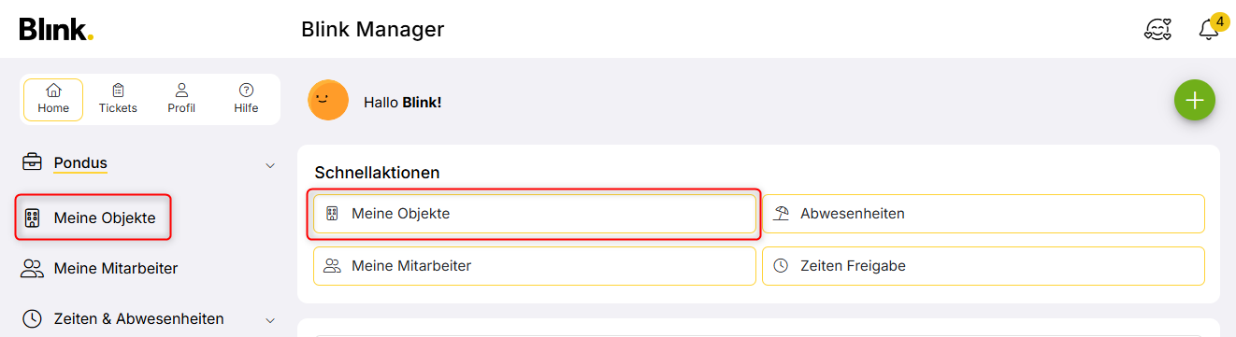The width and height of the screenshot is (1236, 337).
Task: Click the Meine Mitarbeiter quick action button
Action: [534, 266]
